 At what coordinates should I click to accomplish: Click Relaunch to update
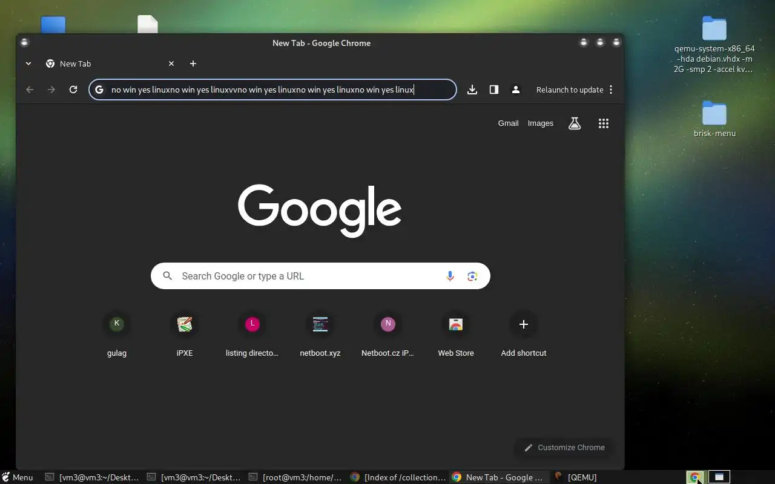coord(570,90)
